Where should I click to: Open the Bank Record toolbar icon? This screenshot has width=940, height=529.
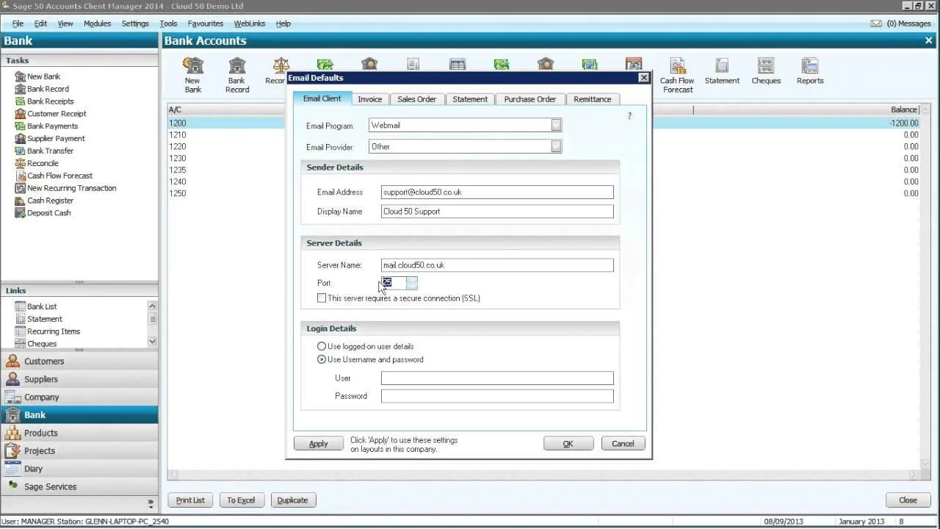(236, 75)
